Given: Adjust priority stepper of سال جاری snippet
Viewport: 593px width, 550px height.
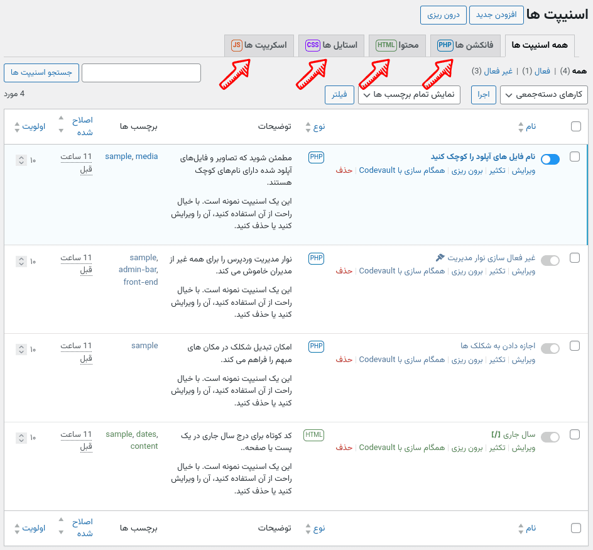Looking at the screenshot, I should coord(21,438).
